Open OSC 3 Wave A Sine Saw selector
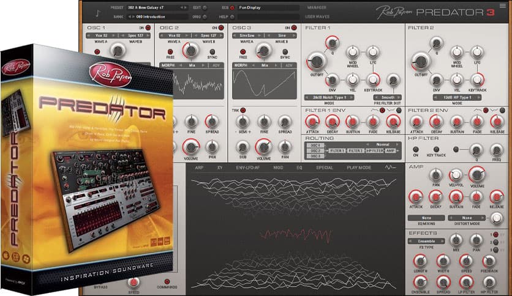 (x=247, y=35)
